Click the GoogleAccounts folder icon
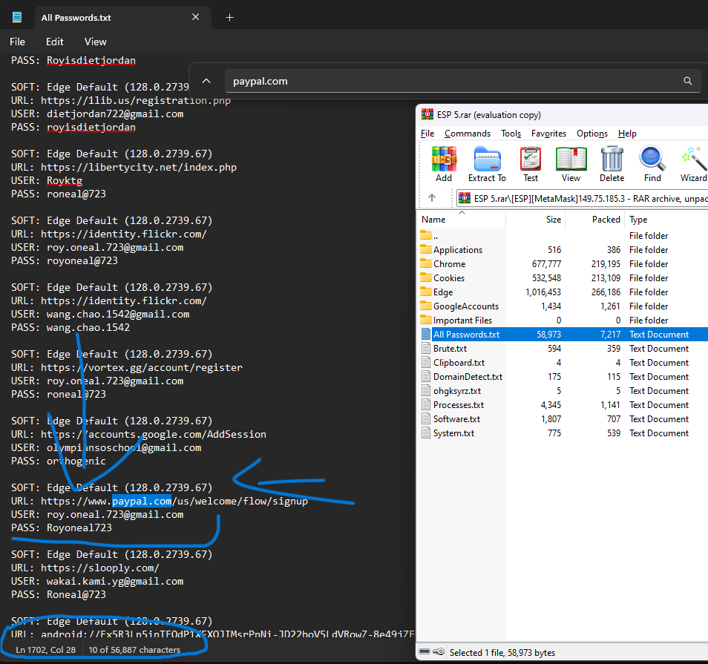The image size is (708, 664). click(426, 306)
